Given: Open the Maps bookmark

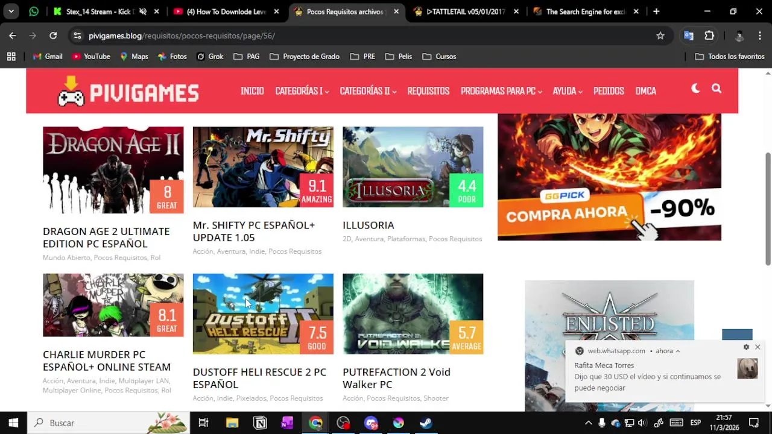Looking at the screenshot, I should 134,56.
